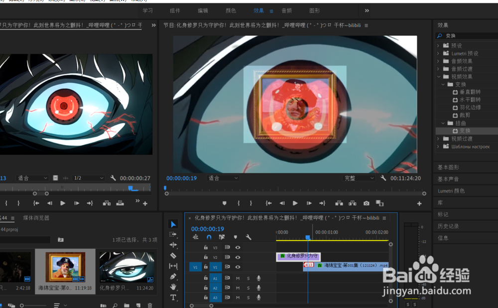Open the 历史记录 panel
Image resolution: width=498 pixels, height=308 pixels.
coord(448,226)
